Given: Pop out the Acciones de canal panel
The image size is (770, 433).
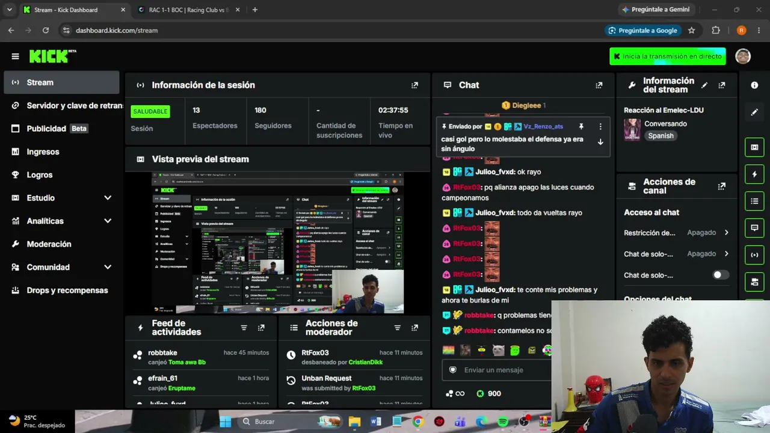Looking at the screenshot, I should pos(722,186).
